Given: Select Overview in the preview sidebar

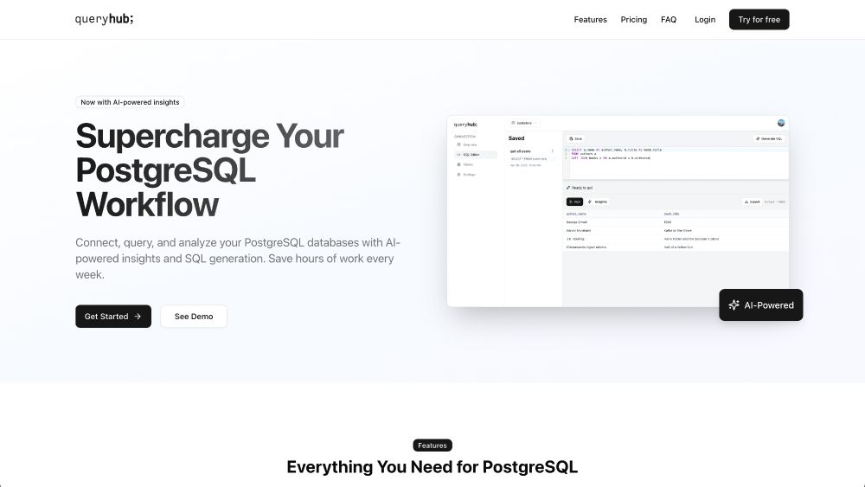Looking at the screenshot, I should click(x=467, y=144).
